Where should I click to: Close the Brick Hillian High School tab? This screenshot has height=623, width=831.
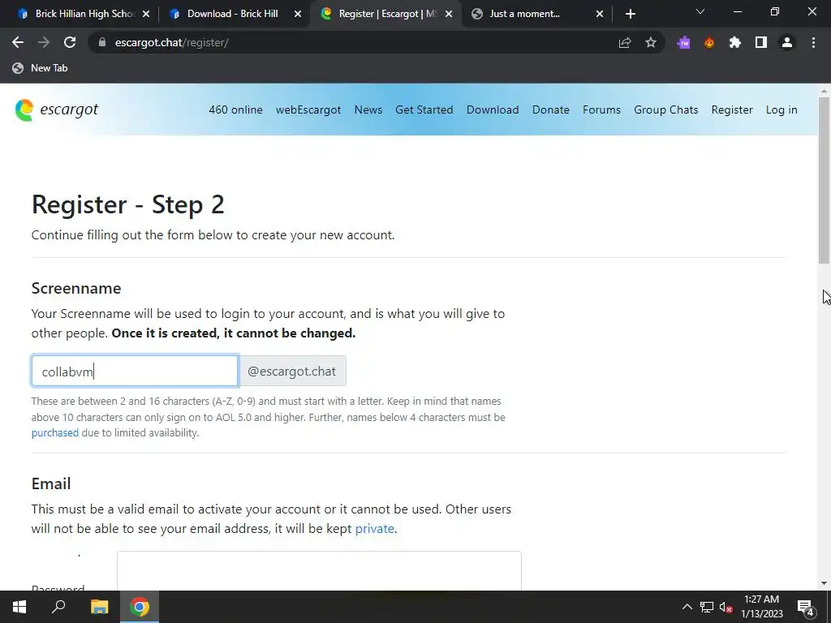point(146,14)
